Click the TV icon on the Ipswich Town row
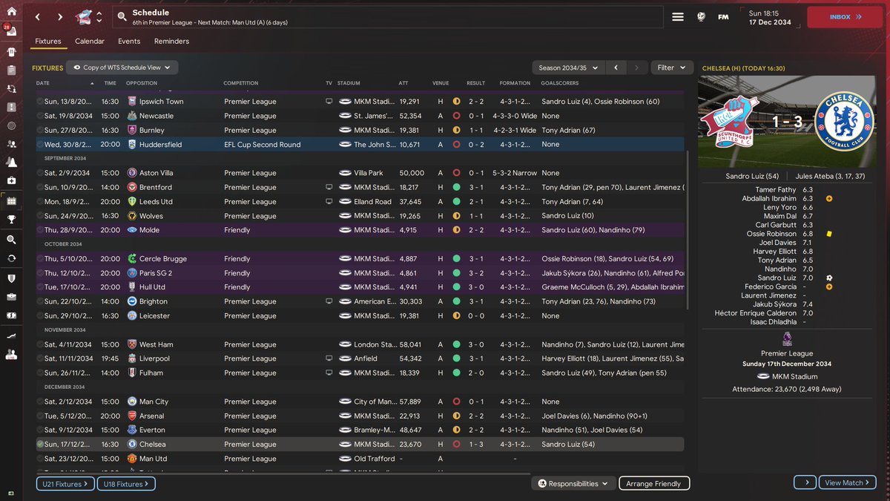This screenshot has width=890, height=501. point(329,102)
